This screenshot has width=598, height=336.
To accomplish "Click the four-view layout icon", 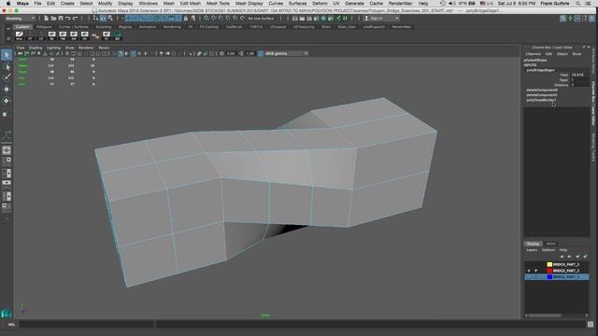I will [7, 161].
